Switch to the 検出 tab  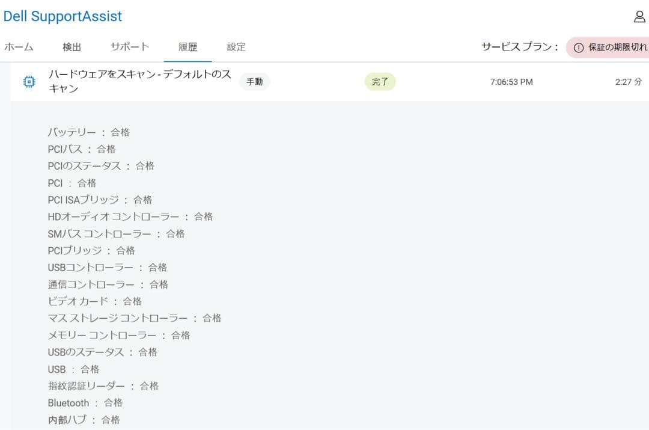(x=72, y=46)
